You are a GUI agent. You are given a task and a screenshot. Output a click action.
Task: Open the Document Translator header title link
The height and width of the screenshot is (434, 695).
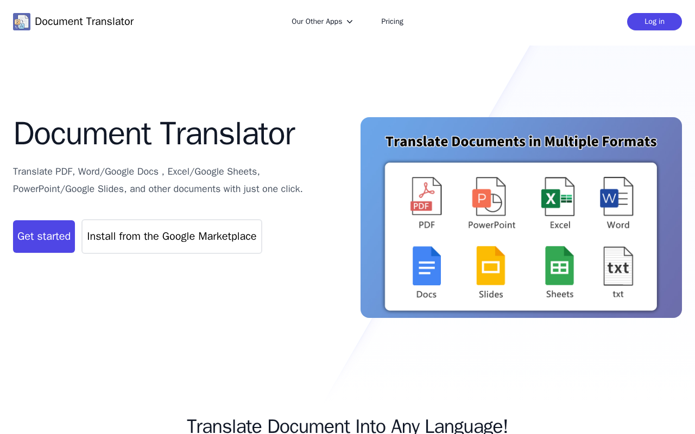pos(84,22)
